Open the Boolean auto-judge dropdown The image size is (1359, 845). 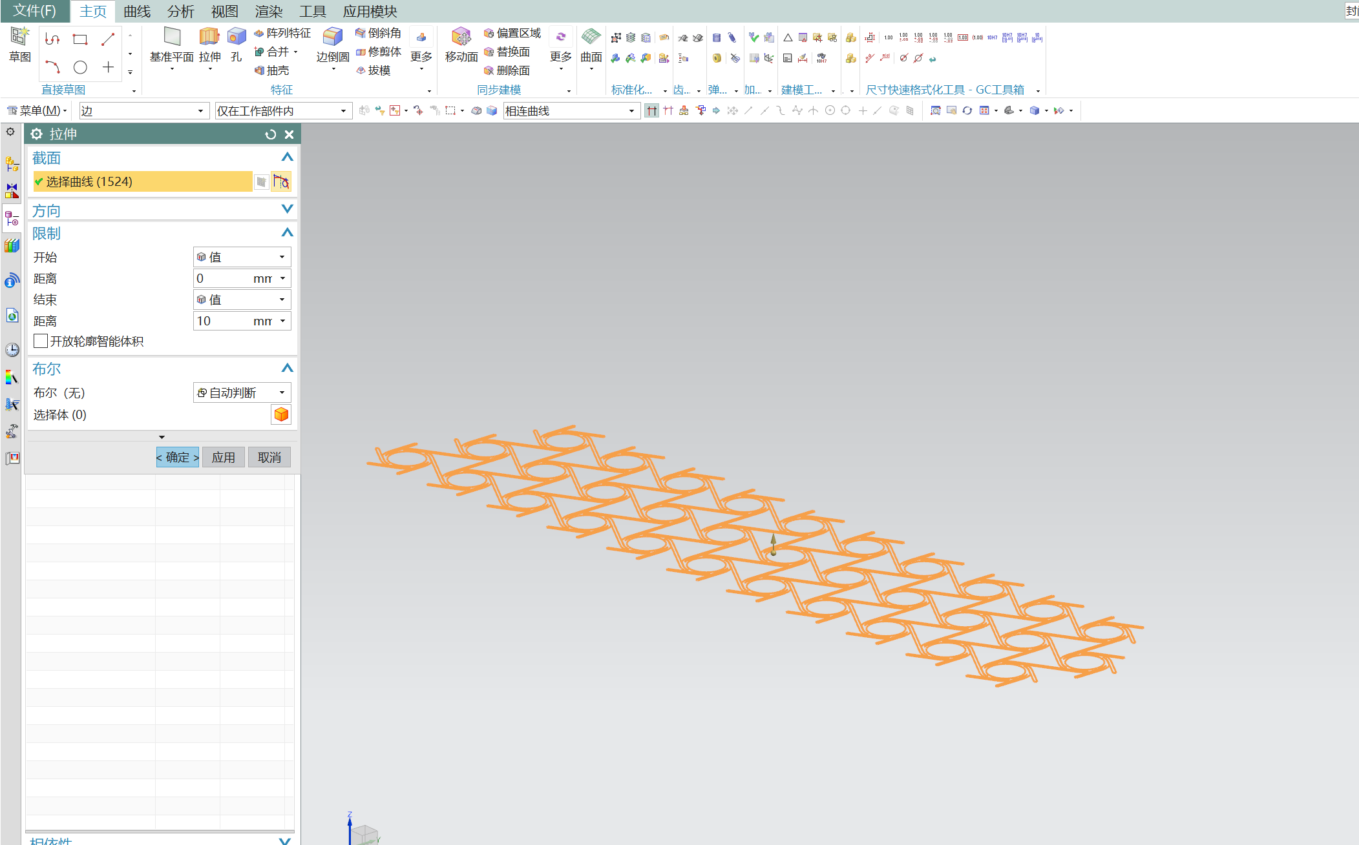(242, 392)
